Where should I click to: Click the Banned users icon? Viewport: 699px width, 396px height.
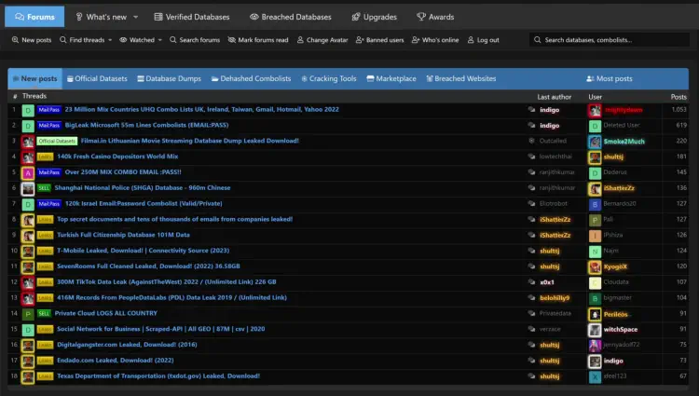click(x=360, y=40)
